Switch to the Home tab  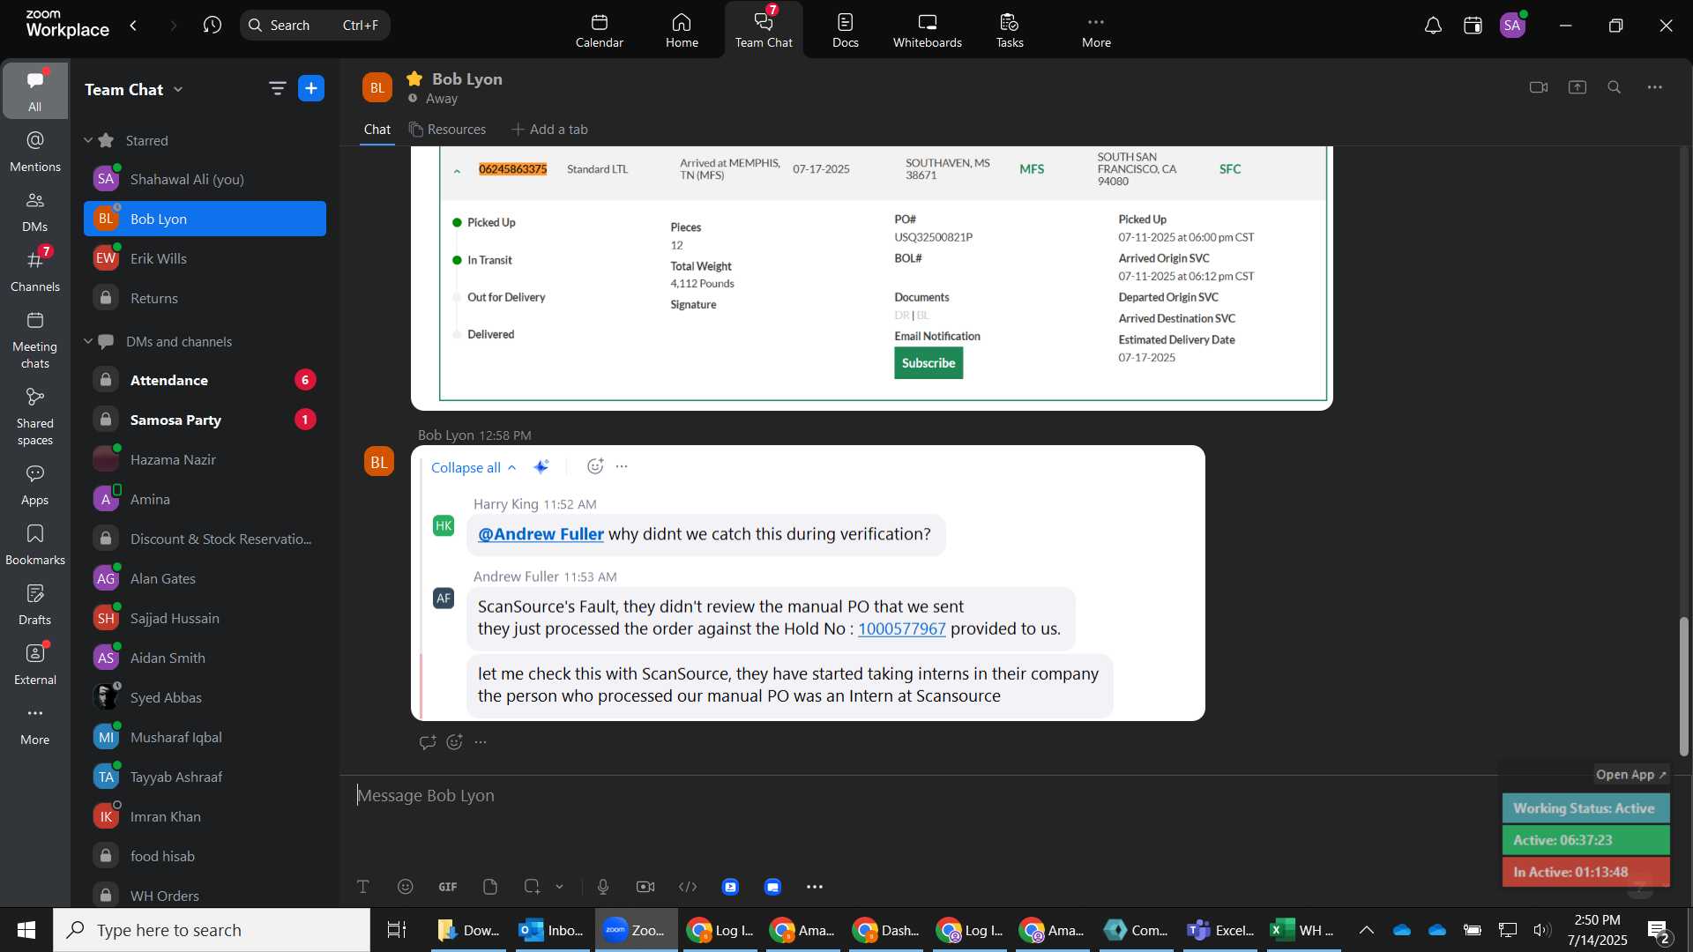pyautogui.click(x=682, y=30)
